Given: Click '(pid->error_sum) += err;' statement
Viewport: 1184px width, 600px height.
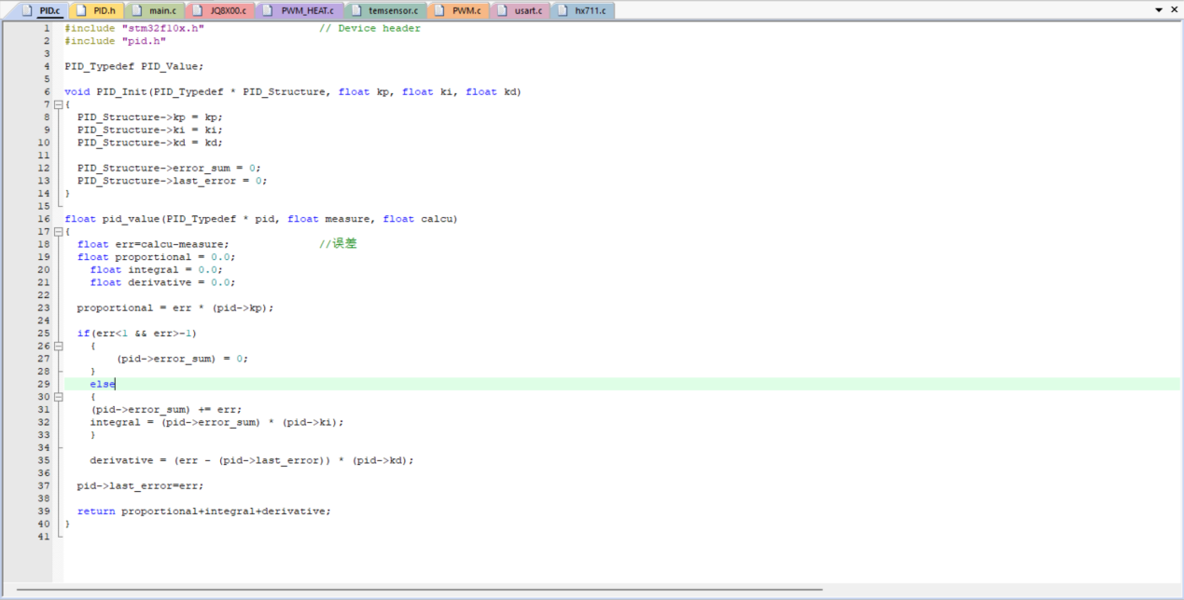Looking at the screenshot, I should (166, 410).
